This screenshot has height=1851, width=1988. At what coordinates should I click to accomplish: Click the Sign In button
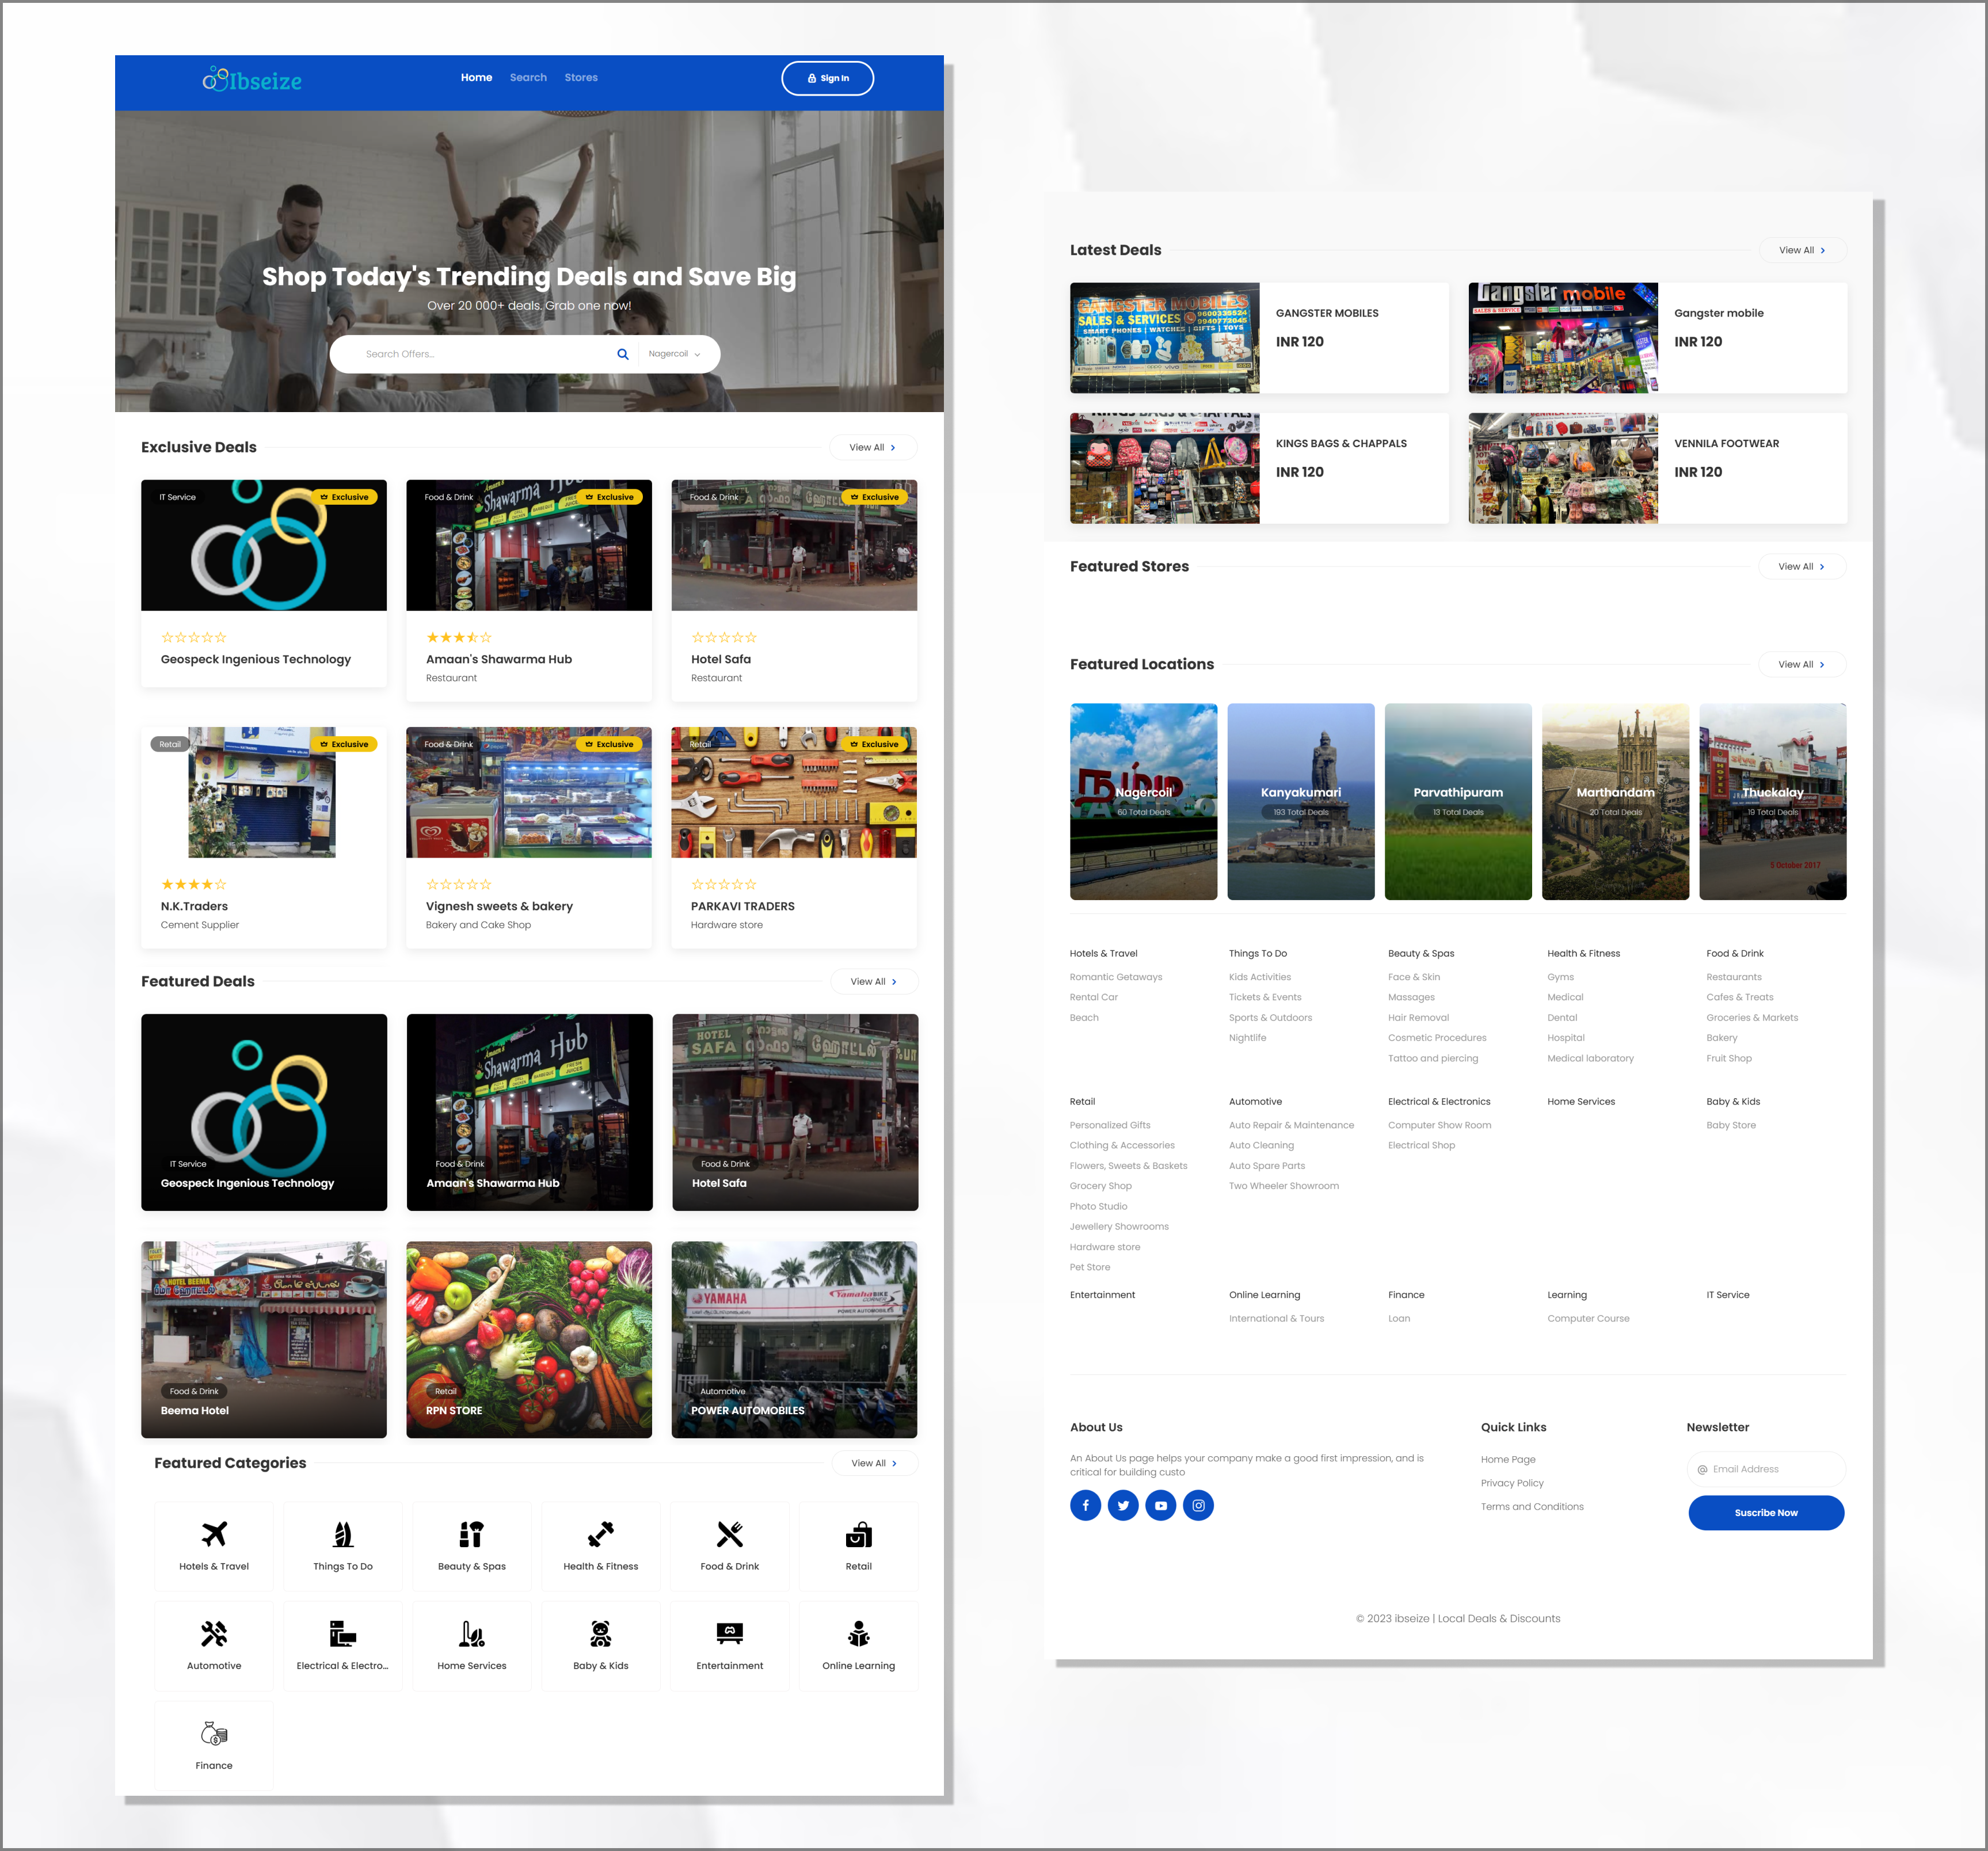(827, 78)
